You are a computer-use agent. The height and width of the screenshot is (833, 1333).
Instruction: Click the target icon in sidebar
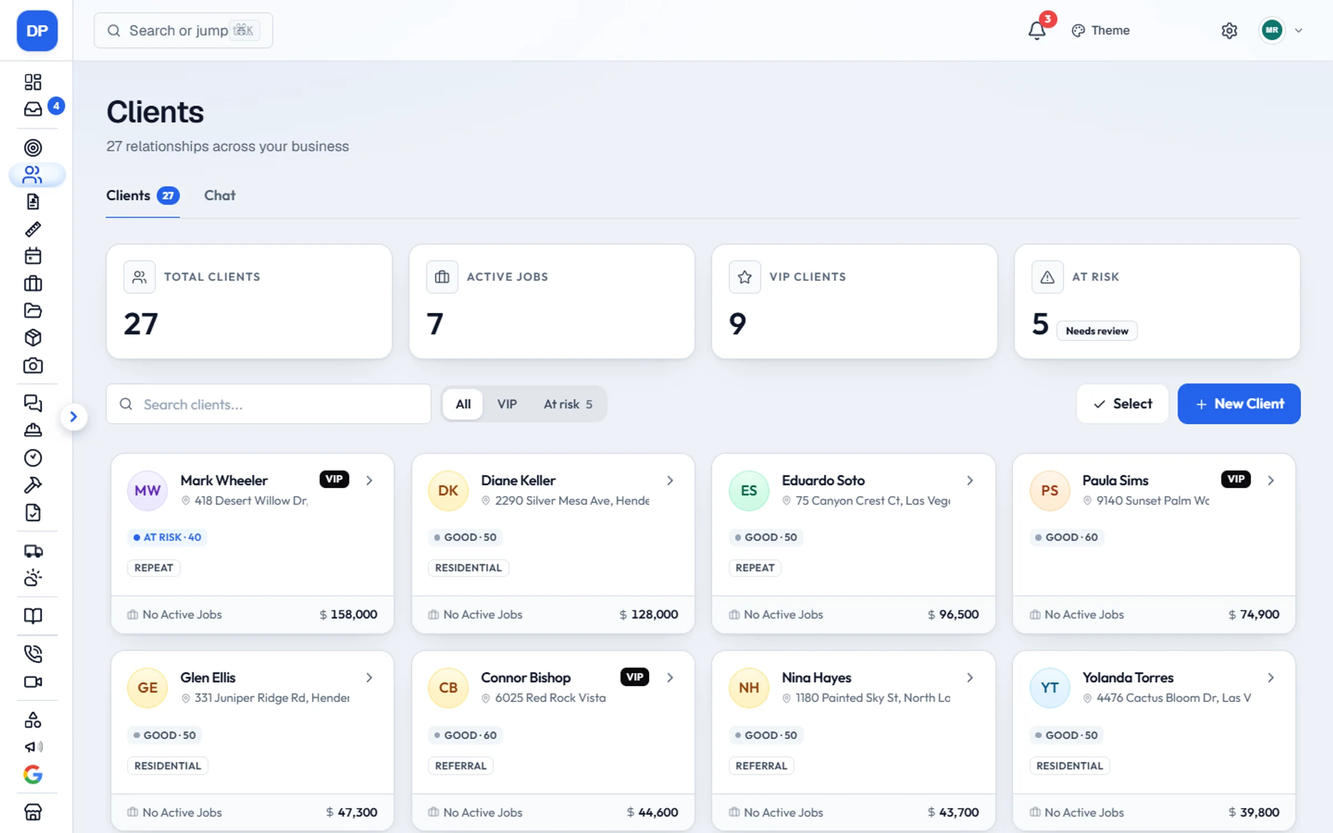33,148
